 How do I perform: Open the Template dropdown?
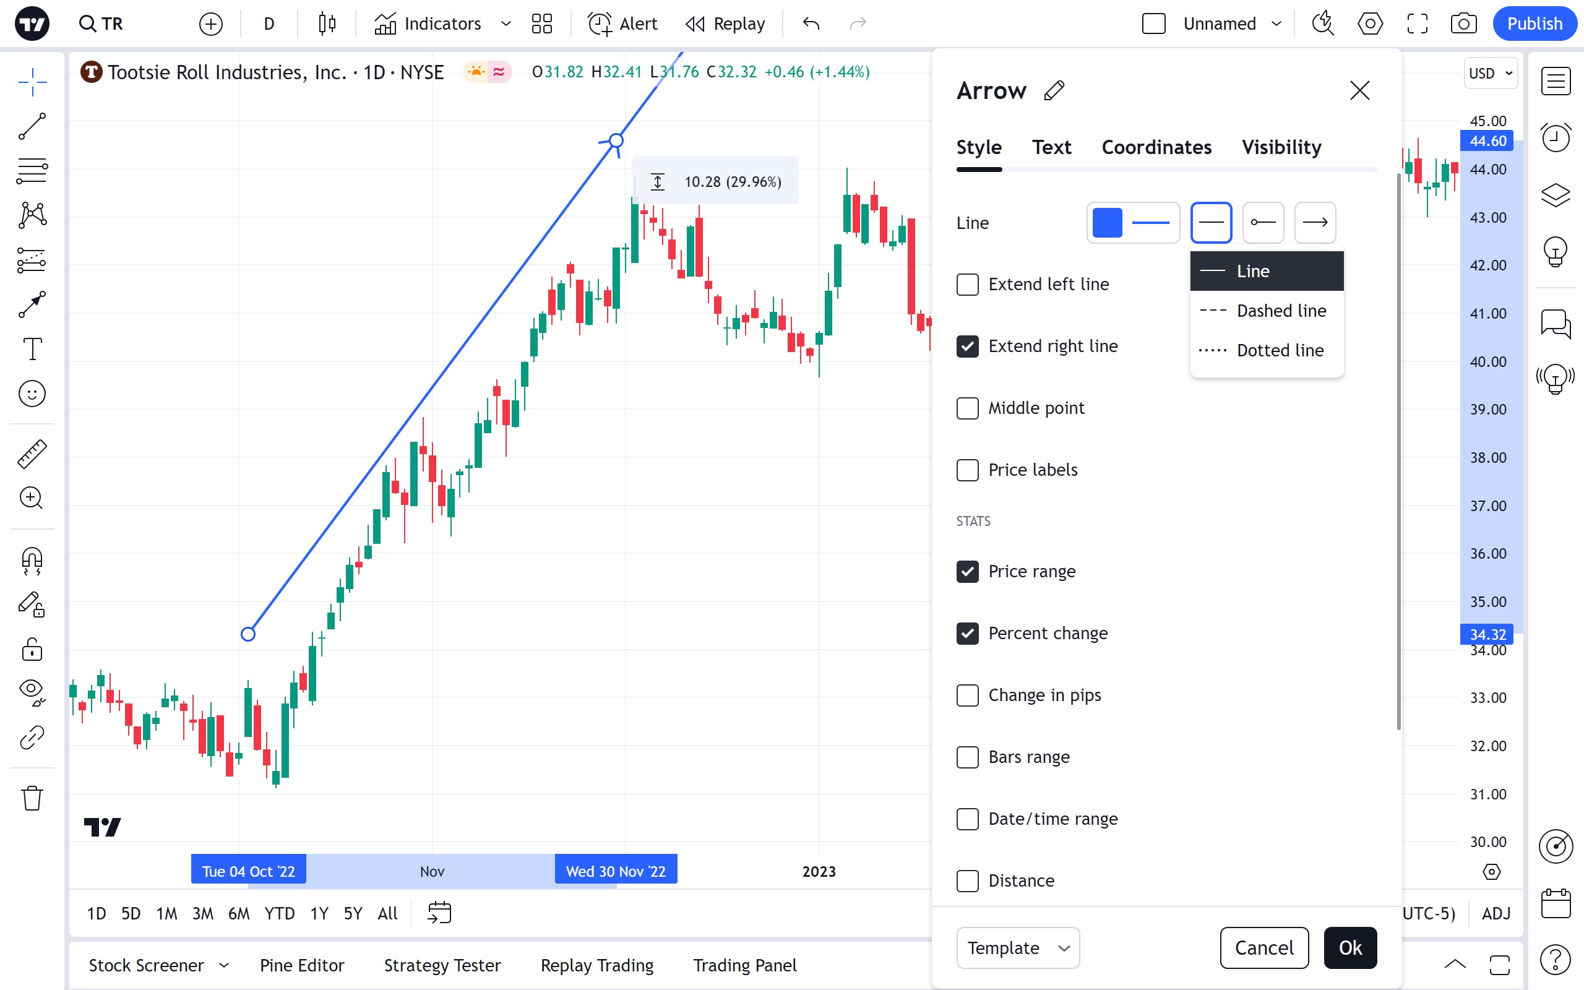pos(1017,947)
